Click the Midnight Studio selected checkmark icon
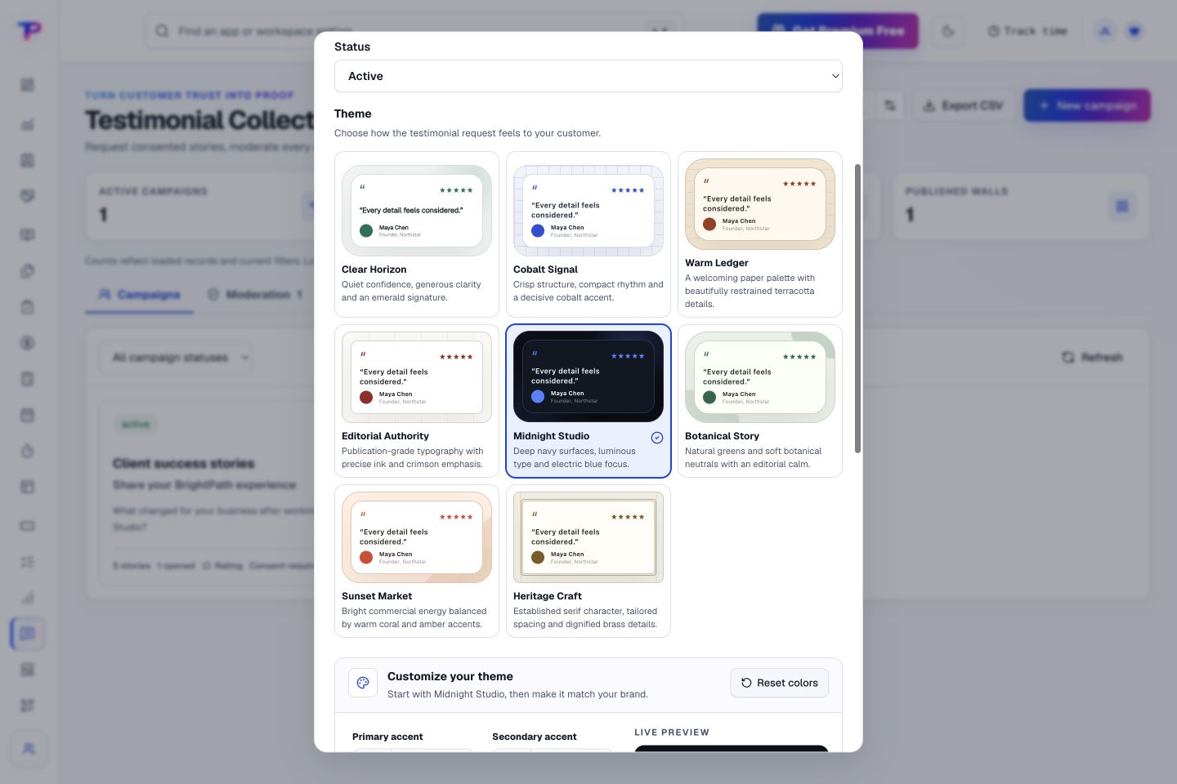Screen dimensions: 1177x784 tap(657, 438)
